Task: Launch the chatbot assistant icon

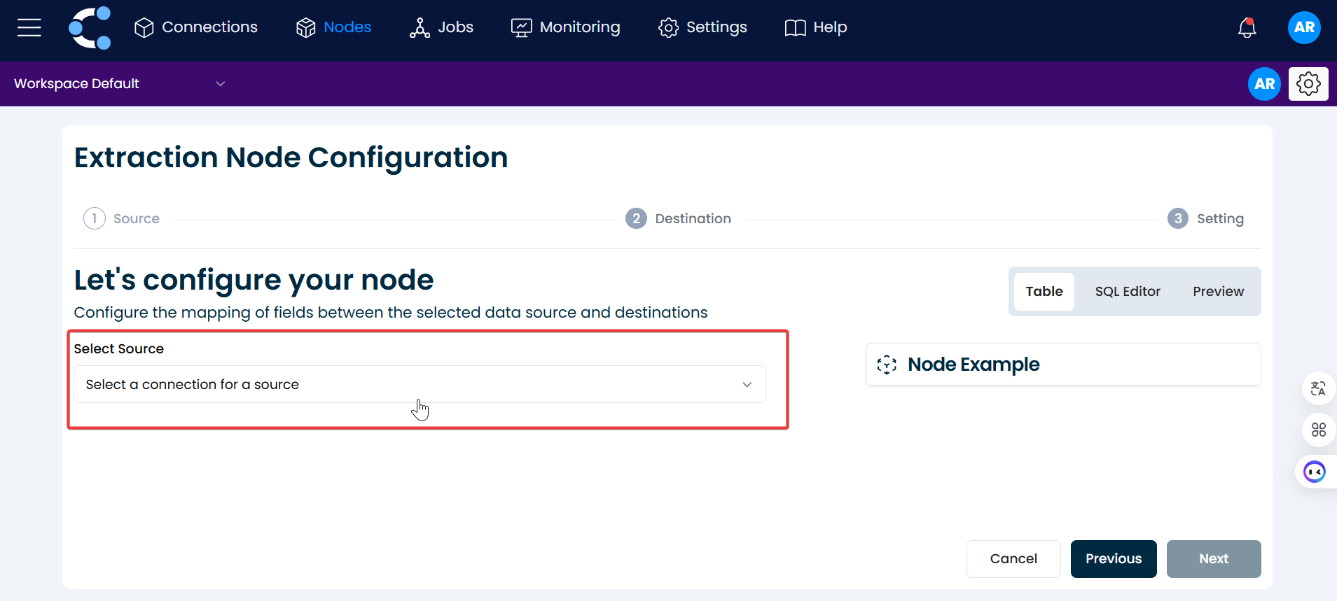Action: pos(1314,472)
